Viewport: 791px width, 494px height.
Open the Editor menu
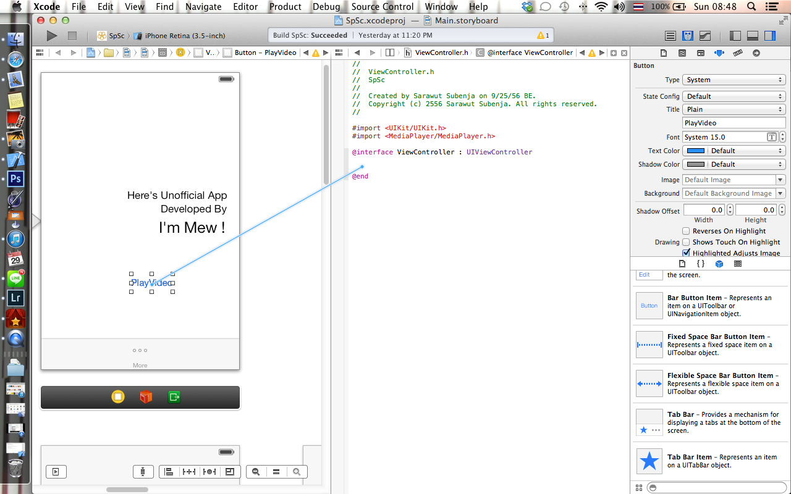coord(245,7)
